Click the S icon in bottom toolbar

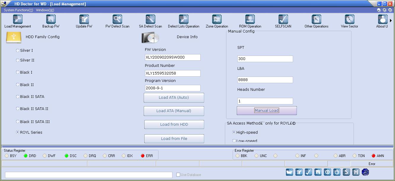346,172
